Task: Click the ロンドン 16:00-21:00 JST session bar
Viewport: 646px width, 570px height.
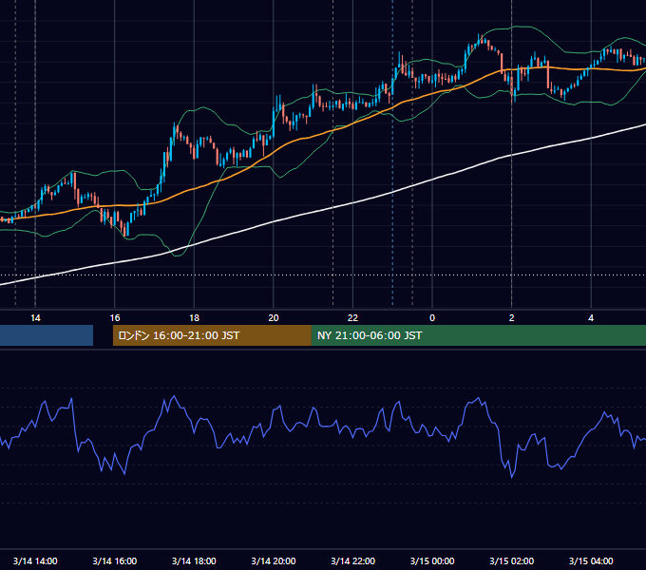Action: tap(212, 335)
